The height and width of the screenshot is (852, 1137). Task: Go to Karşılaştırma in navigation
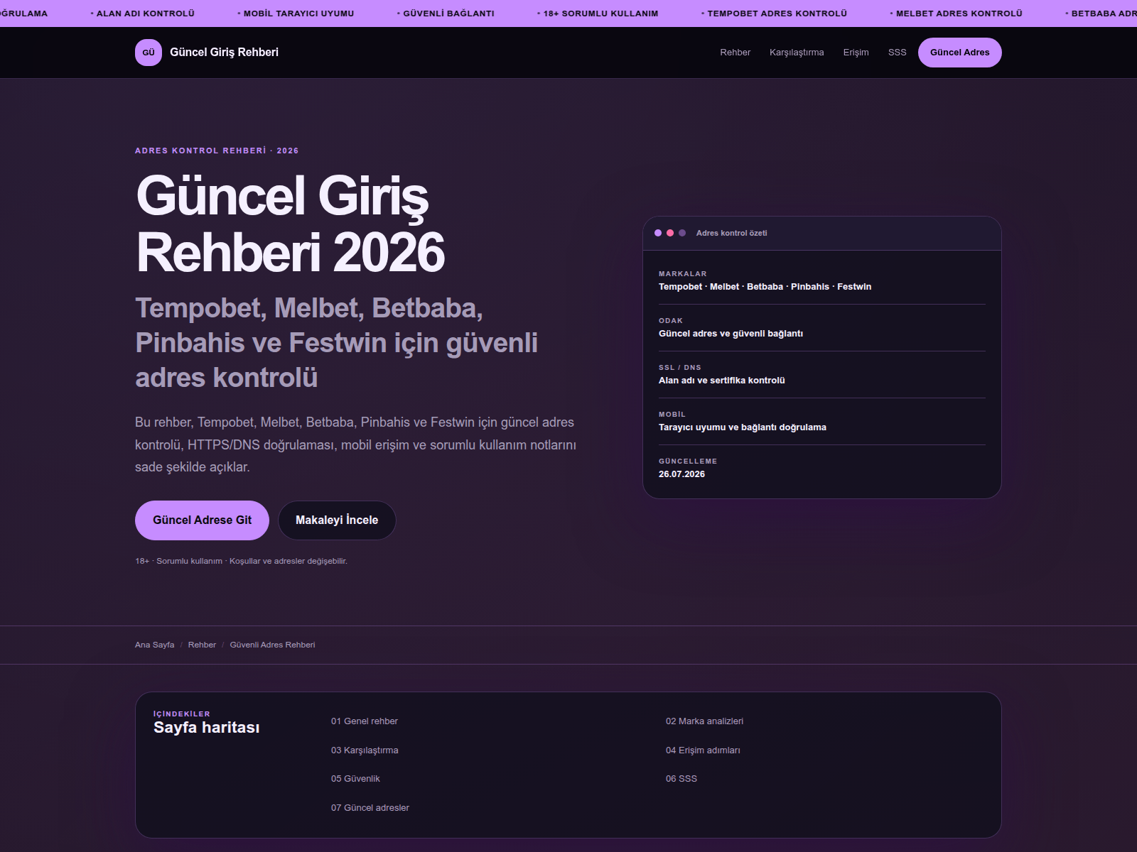(x=797, y=53)
